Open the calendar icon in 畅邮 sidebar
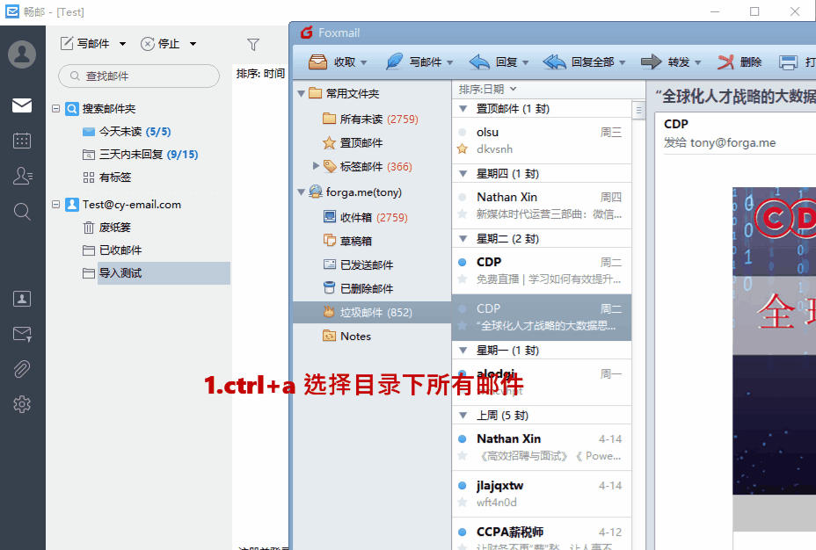 (22, 141)
